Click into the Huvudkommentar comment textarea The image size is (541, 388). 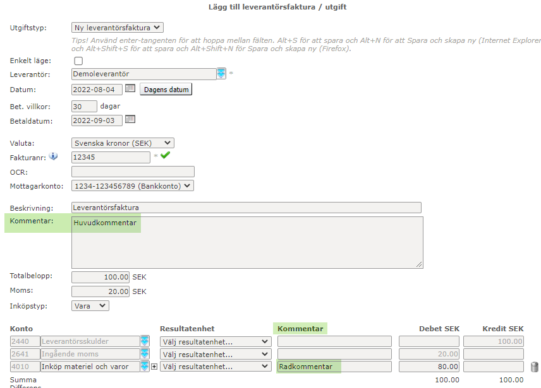(246, 243)
